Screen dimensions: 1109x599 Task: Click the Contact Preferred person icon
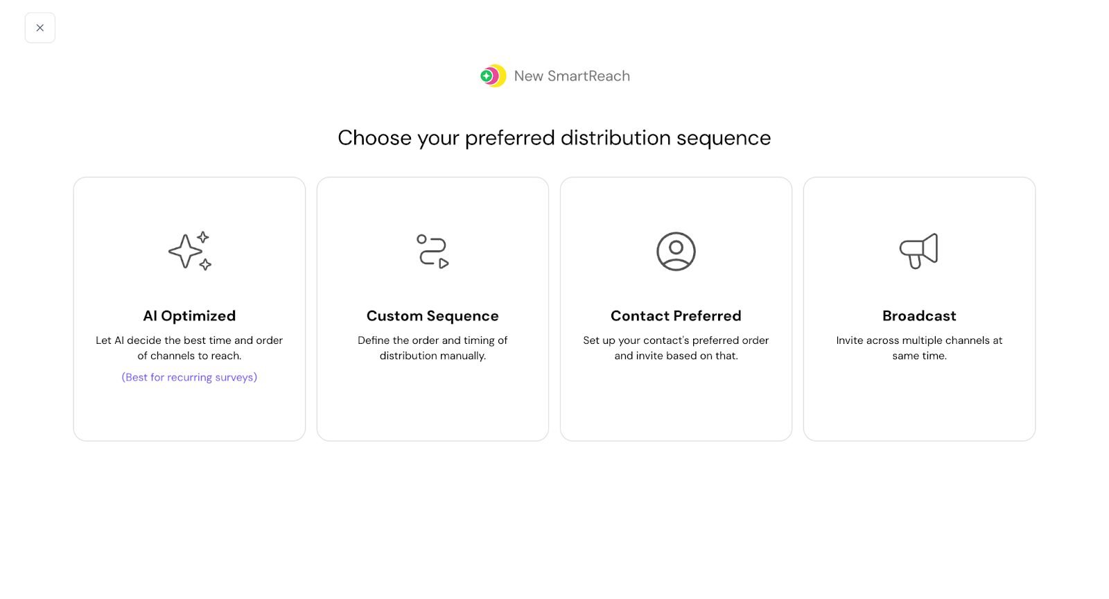(676, 251)
